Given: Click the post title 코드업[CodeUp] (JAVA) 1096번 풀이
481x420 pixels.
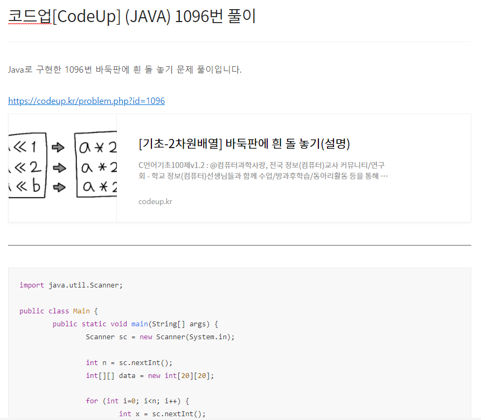Looking at the screenshot, I should click(x=132, y=16).
